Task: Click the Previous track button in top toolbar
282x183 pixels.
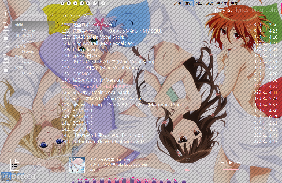Action: (x=82, y=3)
